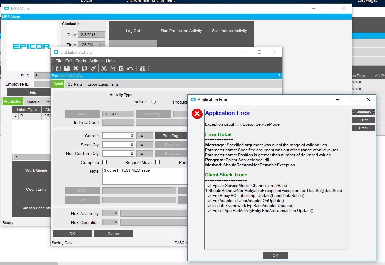
Task: Open search with the binoculars icon
Action: click(x=142, y=68)
